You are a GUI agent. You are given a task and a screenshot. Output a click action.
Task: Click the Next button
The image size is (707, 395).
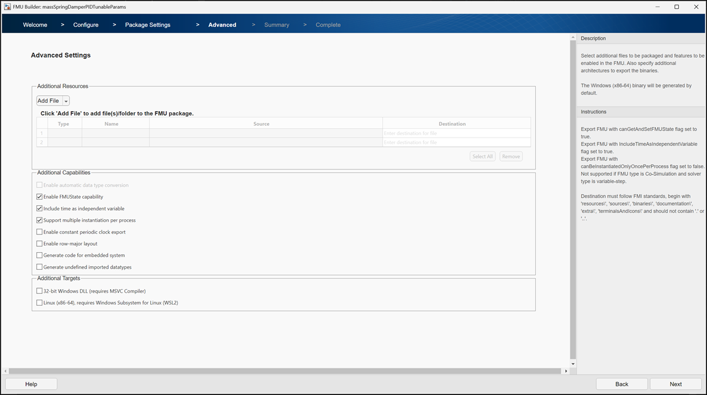674,383
